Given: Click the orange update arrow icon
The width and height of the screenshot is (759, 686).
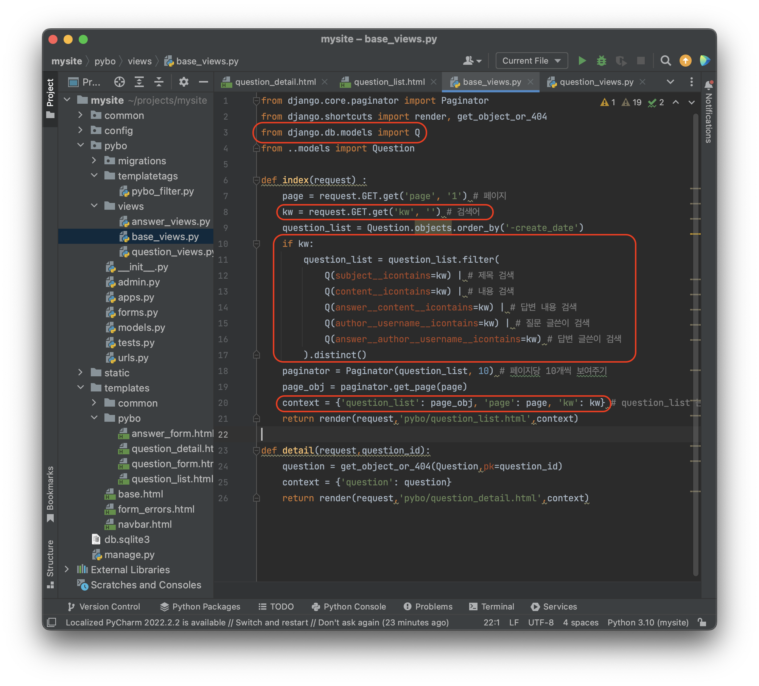Looking at the screenshot, I should click(685, 61).
